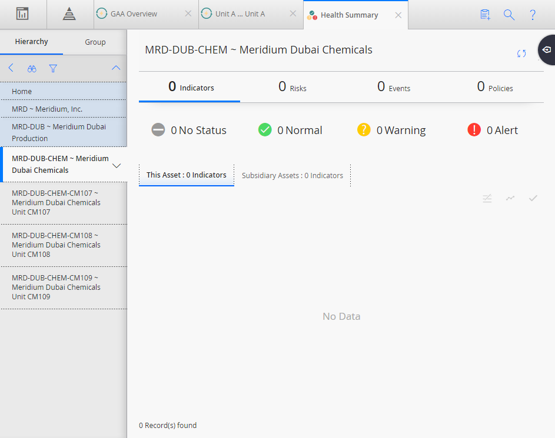Click the manage indicator sources icon
The height and width of the screenshot is (438, 555).
point(487,198)
